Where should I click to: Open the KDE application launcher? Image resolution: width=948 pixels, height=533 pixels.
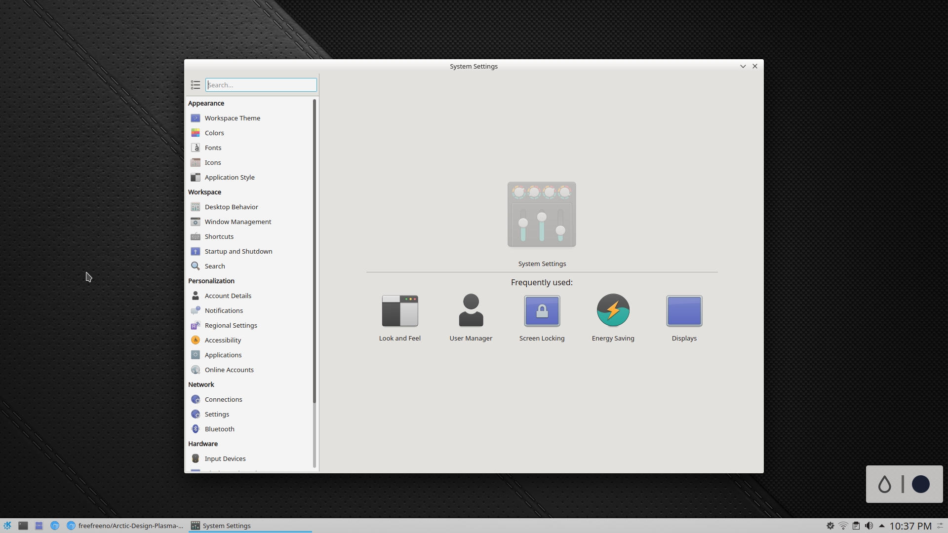tap(7, 526)
